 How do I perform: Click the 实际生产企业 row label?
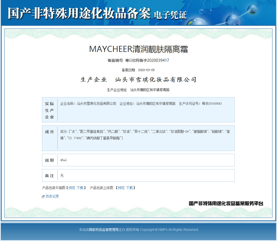pos(49,110)
